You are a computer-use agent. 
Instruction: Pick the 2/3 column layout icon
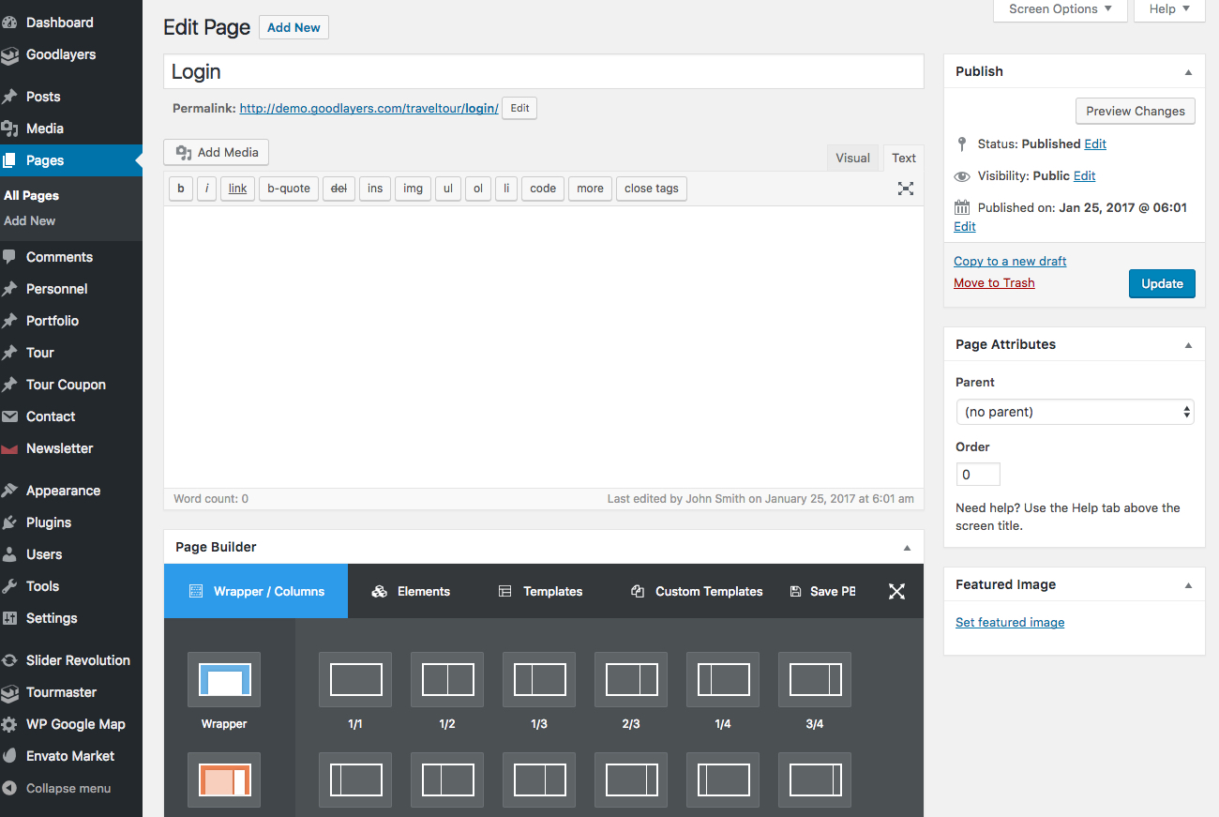click(x=631, y=680)
